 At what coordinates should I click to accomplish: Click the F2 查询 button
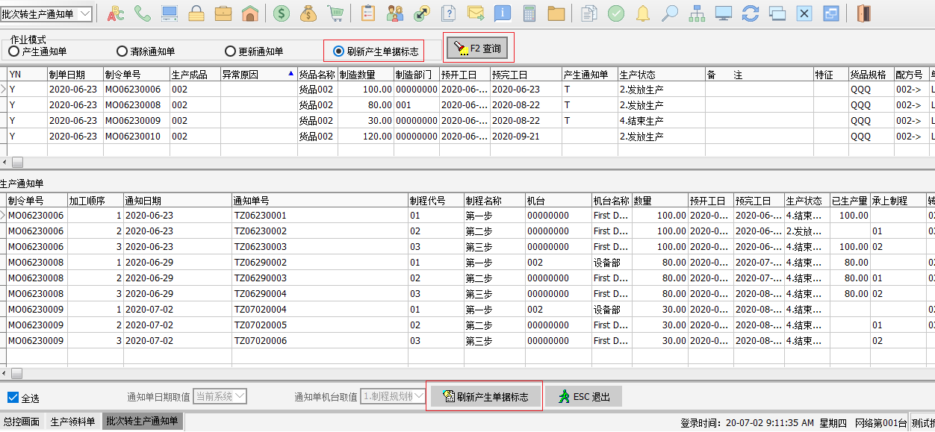478,49
